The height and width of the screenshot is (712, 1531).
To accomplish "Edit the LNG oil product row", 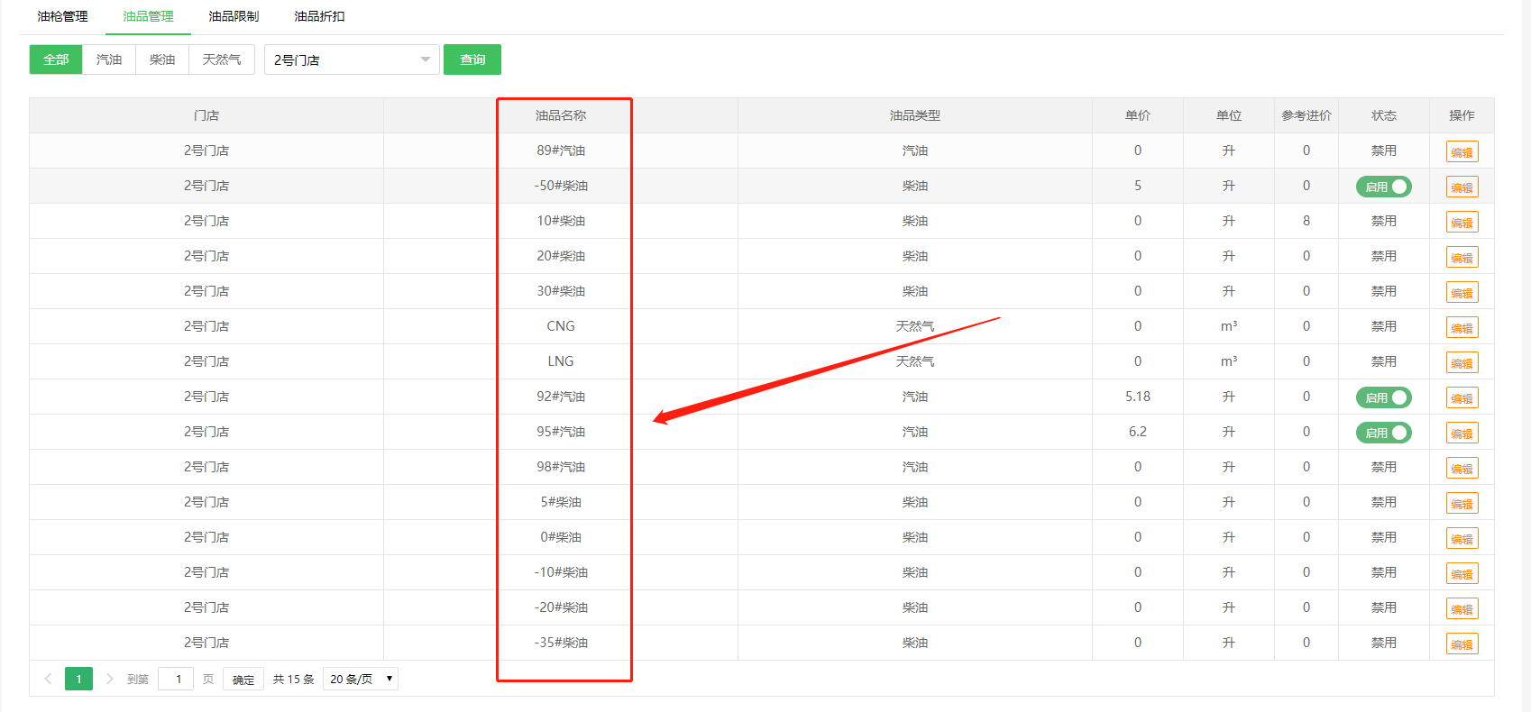I will pos(1462,363).
